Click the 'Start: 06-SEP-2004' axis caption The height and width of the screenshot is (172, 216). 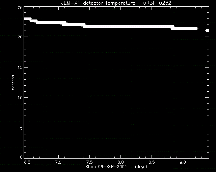pos(106,167)
